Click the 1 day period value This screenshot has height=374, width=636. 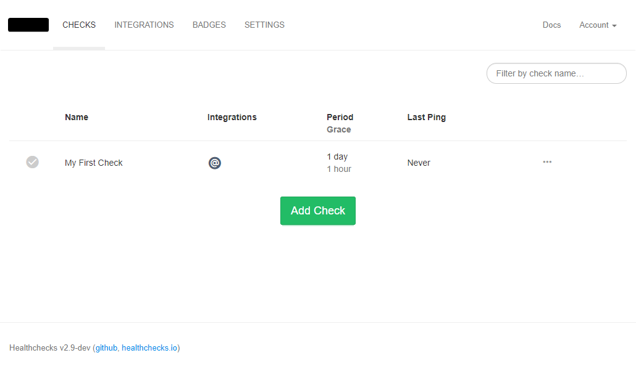(x=337, y=157)
